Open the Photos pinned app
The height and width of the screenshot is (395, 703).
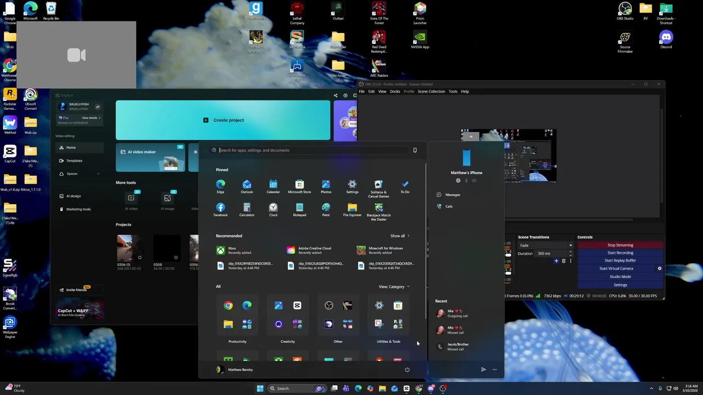(x=326, y=187)
